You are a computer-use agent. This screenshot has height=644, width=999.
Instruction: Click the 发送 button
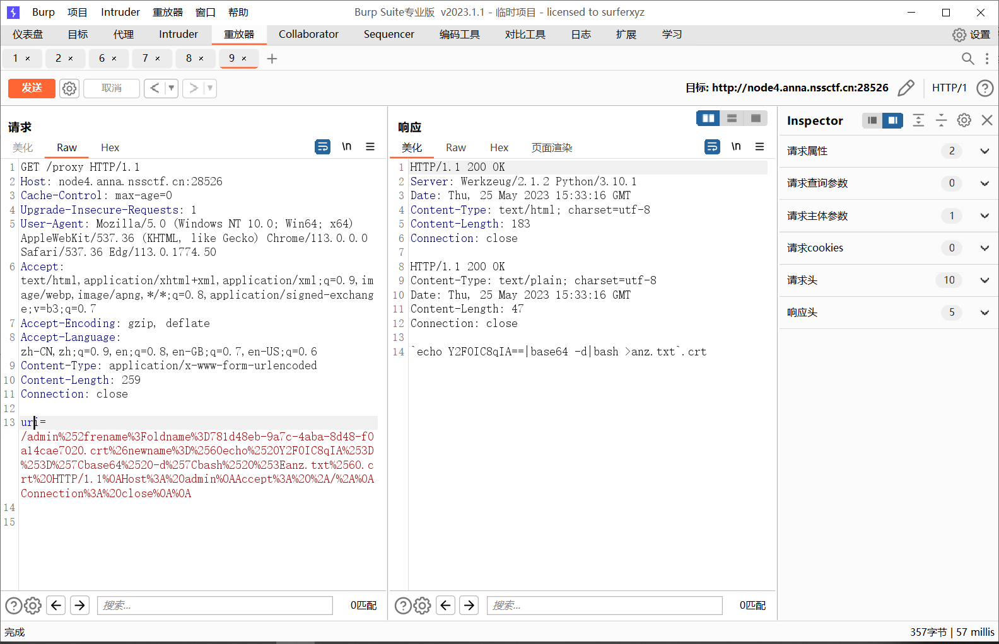click(32, 88)
